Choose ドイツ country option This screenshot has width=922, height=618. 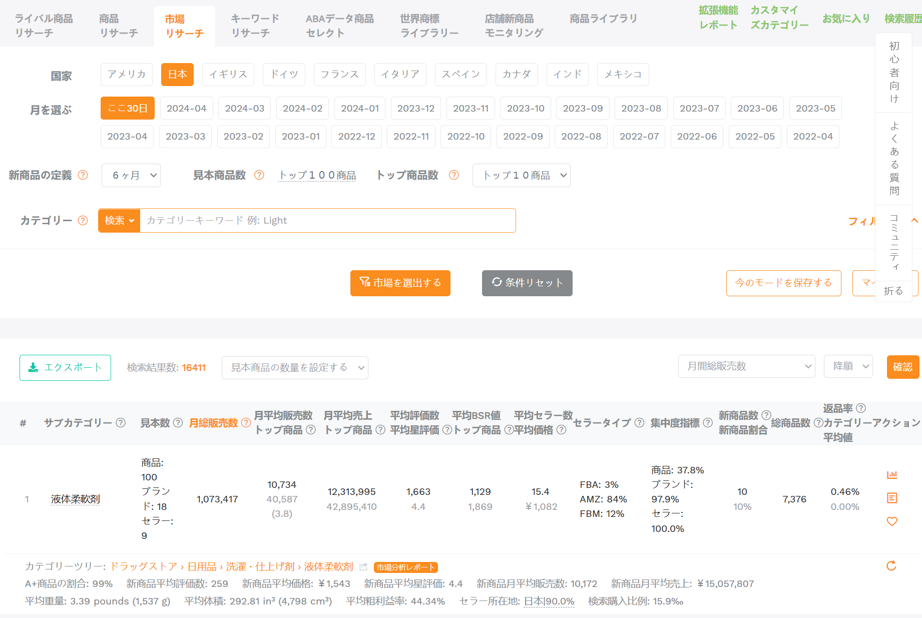pyautogui.click(x=284, y=75)
